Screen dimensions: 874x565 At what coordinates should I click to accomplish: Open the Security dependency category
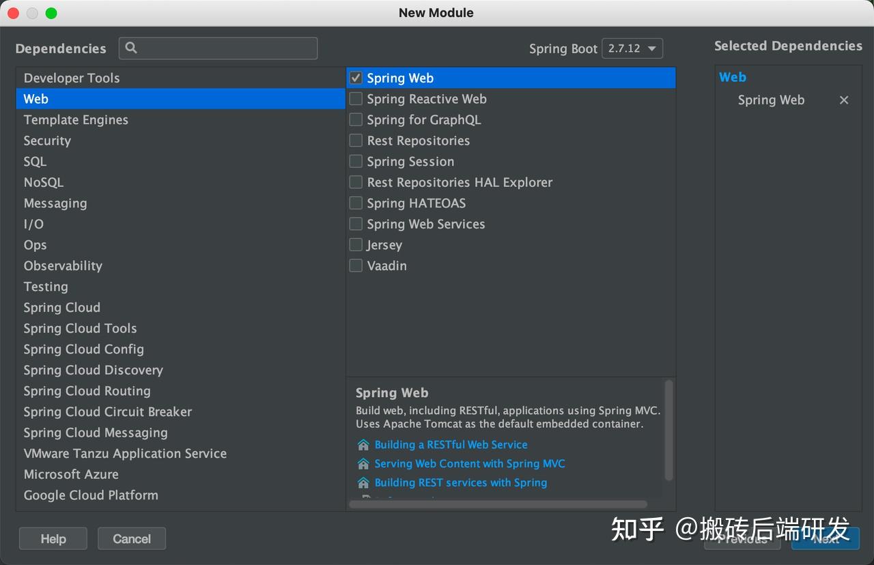click(x=47, y=141)
